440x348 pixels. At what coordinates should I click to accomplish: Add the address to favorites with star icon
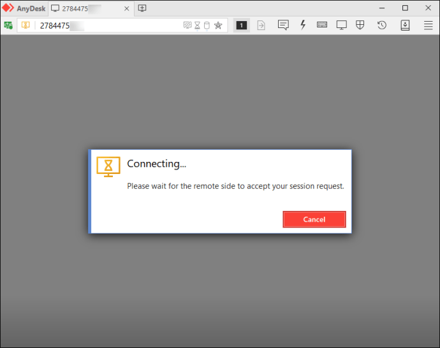(x=218, y=25)
